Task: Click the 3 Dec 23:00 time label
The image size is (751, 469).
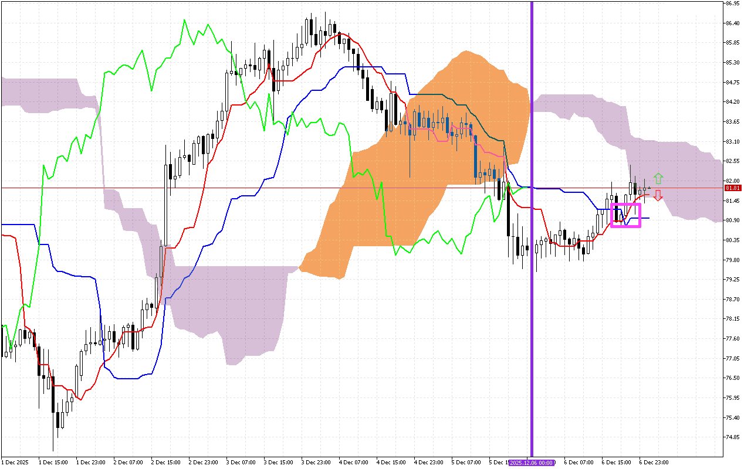Action: point(316,463)
